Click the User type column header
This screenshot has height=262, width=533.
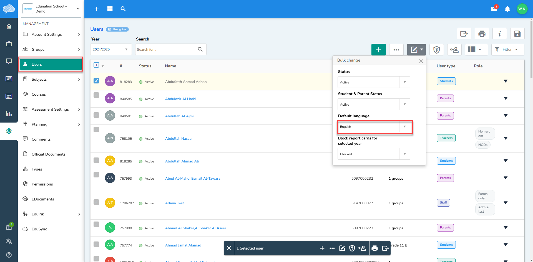coord(446,66)
